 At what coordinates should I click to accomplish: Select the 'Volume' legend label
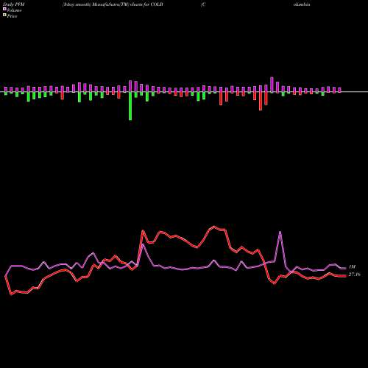(x=14, y=10)
